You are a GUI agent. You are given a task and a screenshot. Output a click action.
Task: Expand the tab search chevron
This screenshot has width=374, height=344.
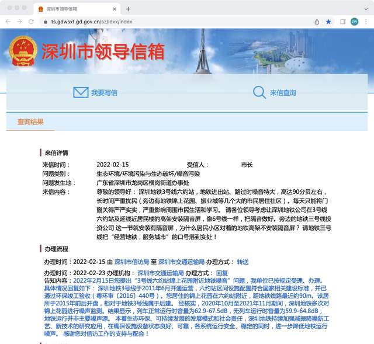366,9
